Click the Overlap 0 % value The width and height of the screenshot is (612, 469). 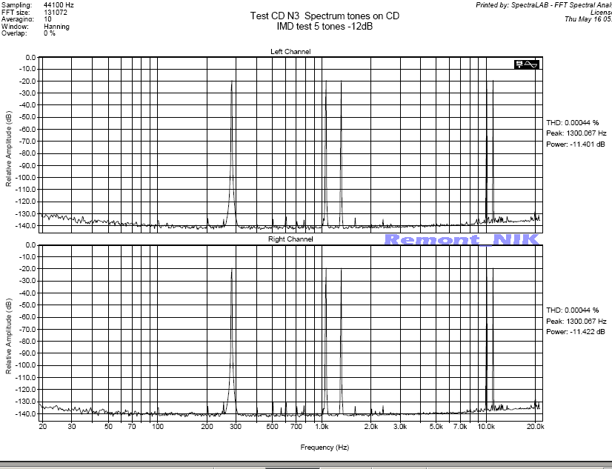(50, 33)
